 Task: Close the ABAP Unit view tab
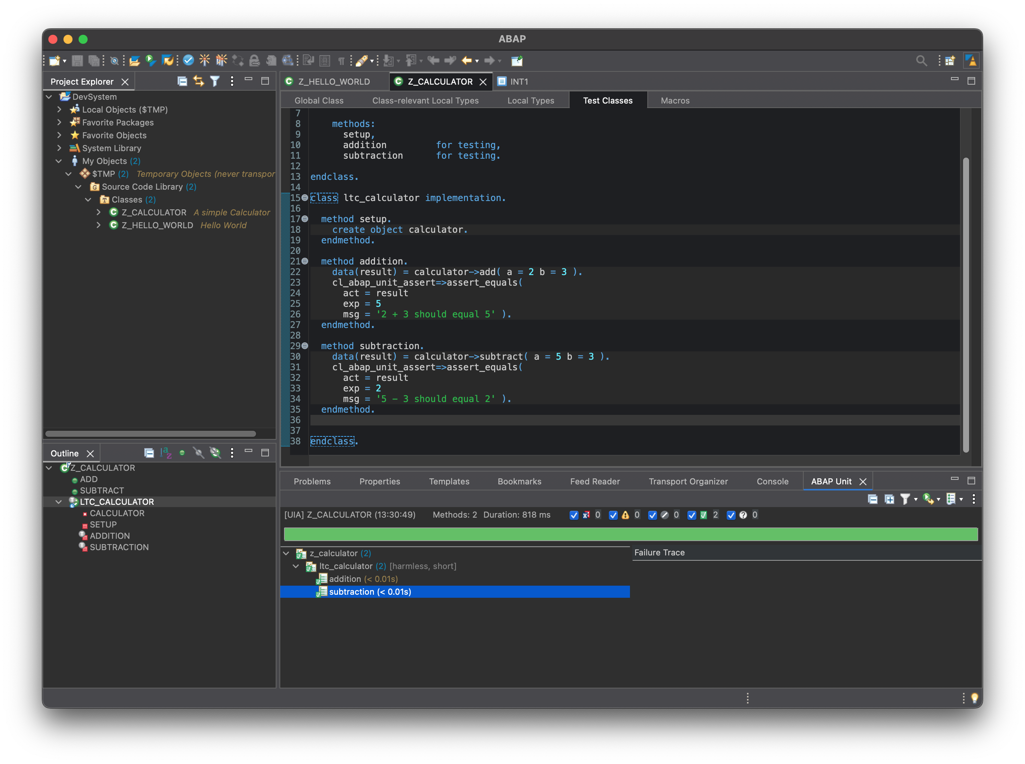pos(863,482)
